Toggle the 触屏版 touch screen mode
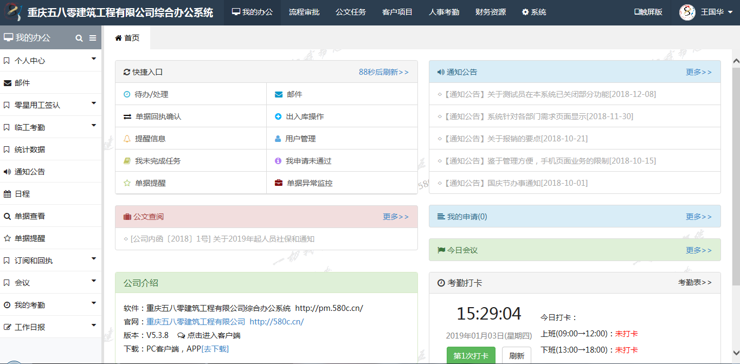Viewport: 740px width, 364px height. pos(648,12)
